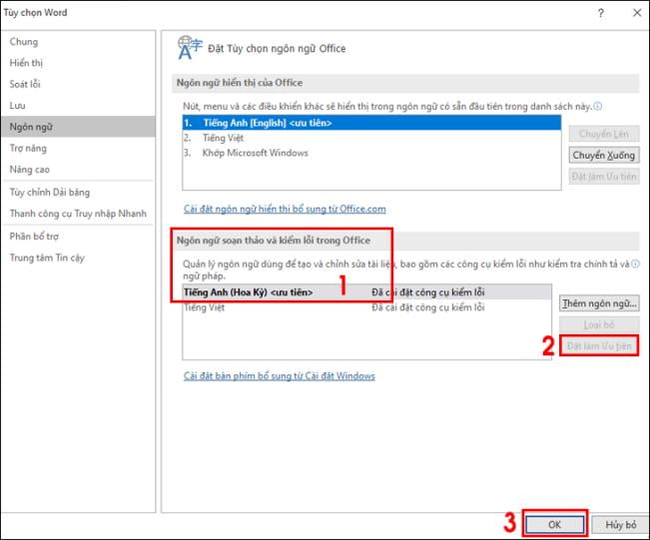This screenshot has height=540, width=650.
Task: Click Loại bỏ button
Action: tap(599, 325)
